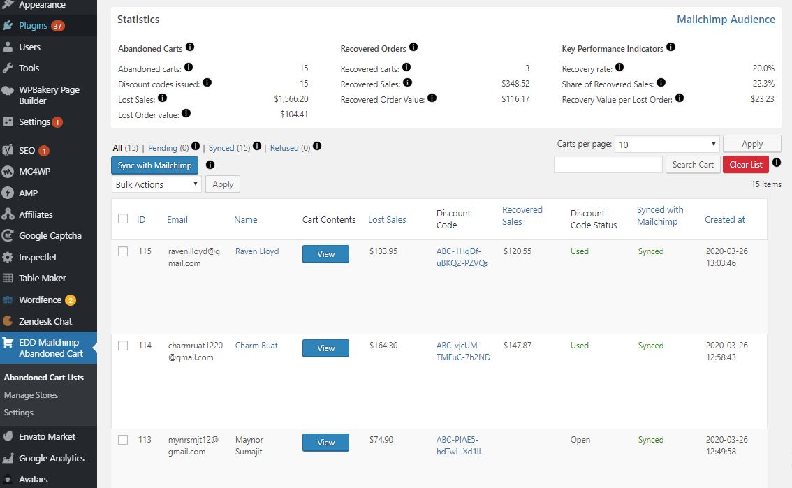Click the info icon next to Lost Order value
The image size is (792, 488).
186,113
